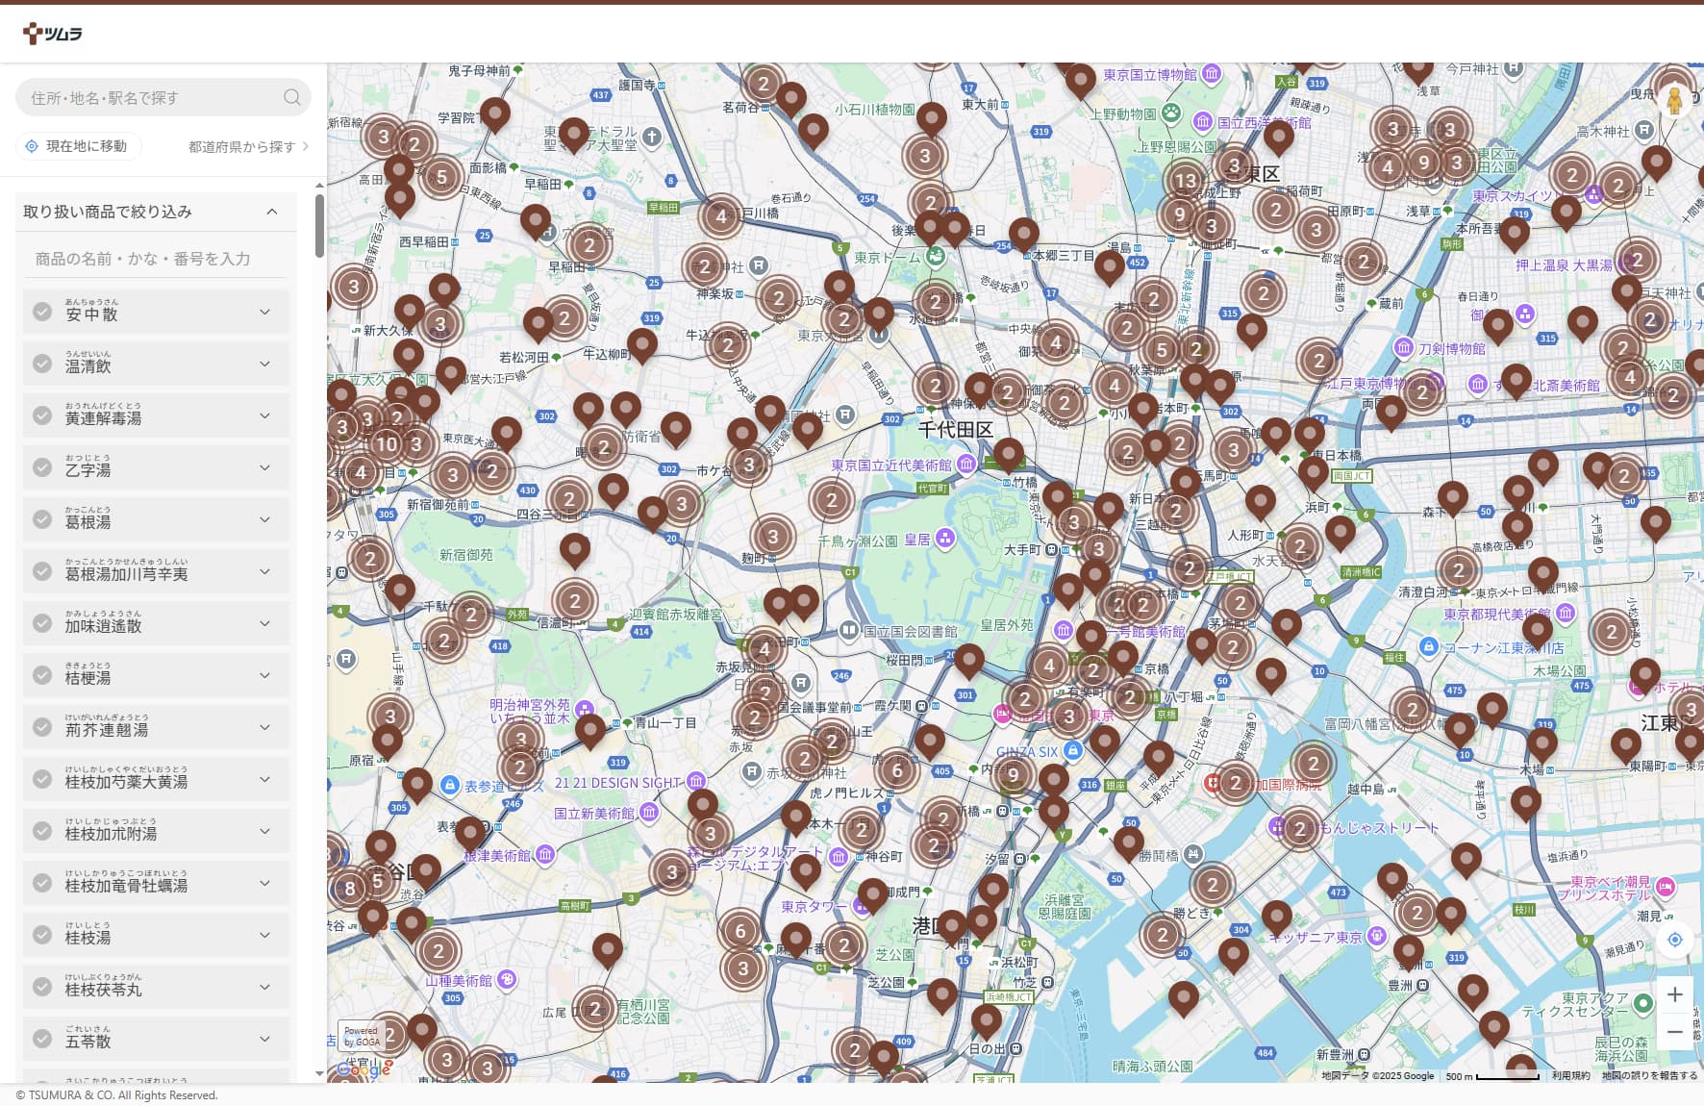Zoom out on the map
This screenshot has height=1106, width=1704.
[1674, 1032]
